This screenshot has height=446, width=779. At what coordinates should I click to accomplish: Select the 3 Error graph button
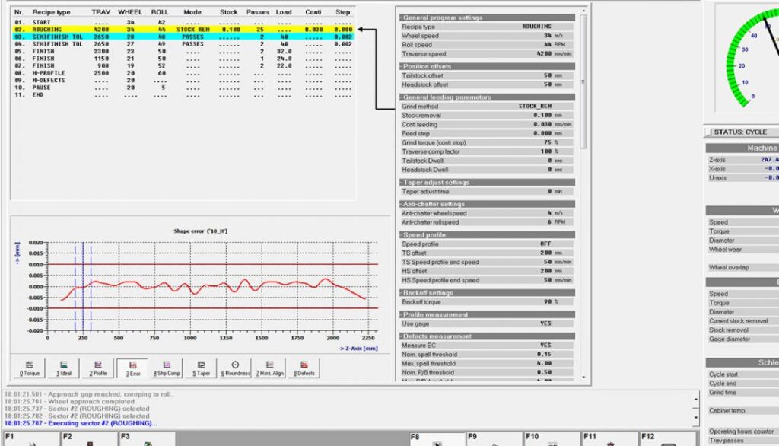click(x=132, y=368)
